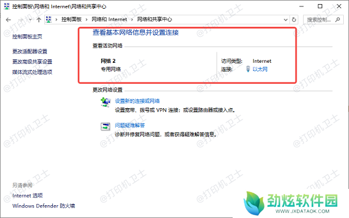Open 控制面板主页 in the left sidebar
Image resolution: width=349 pixels, height=218 pixels.
[x=27, y=37]
